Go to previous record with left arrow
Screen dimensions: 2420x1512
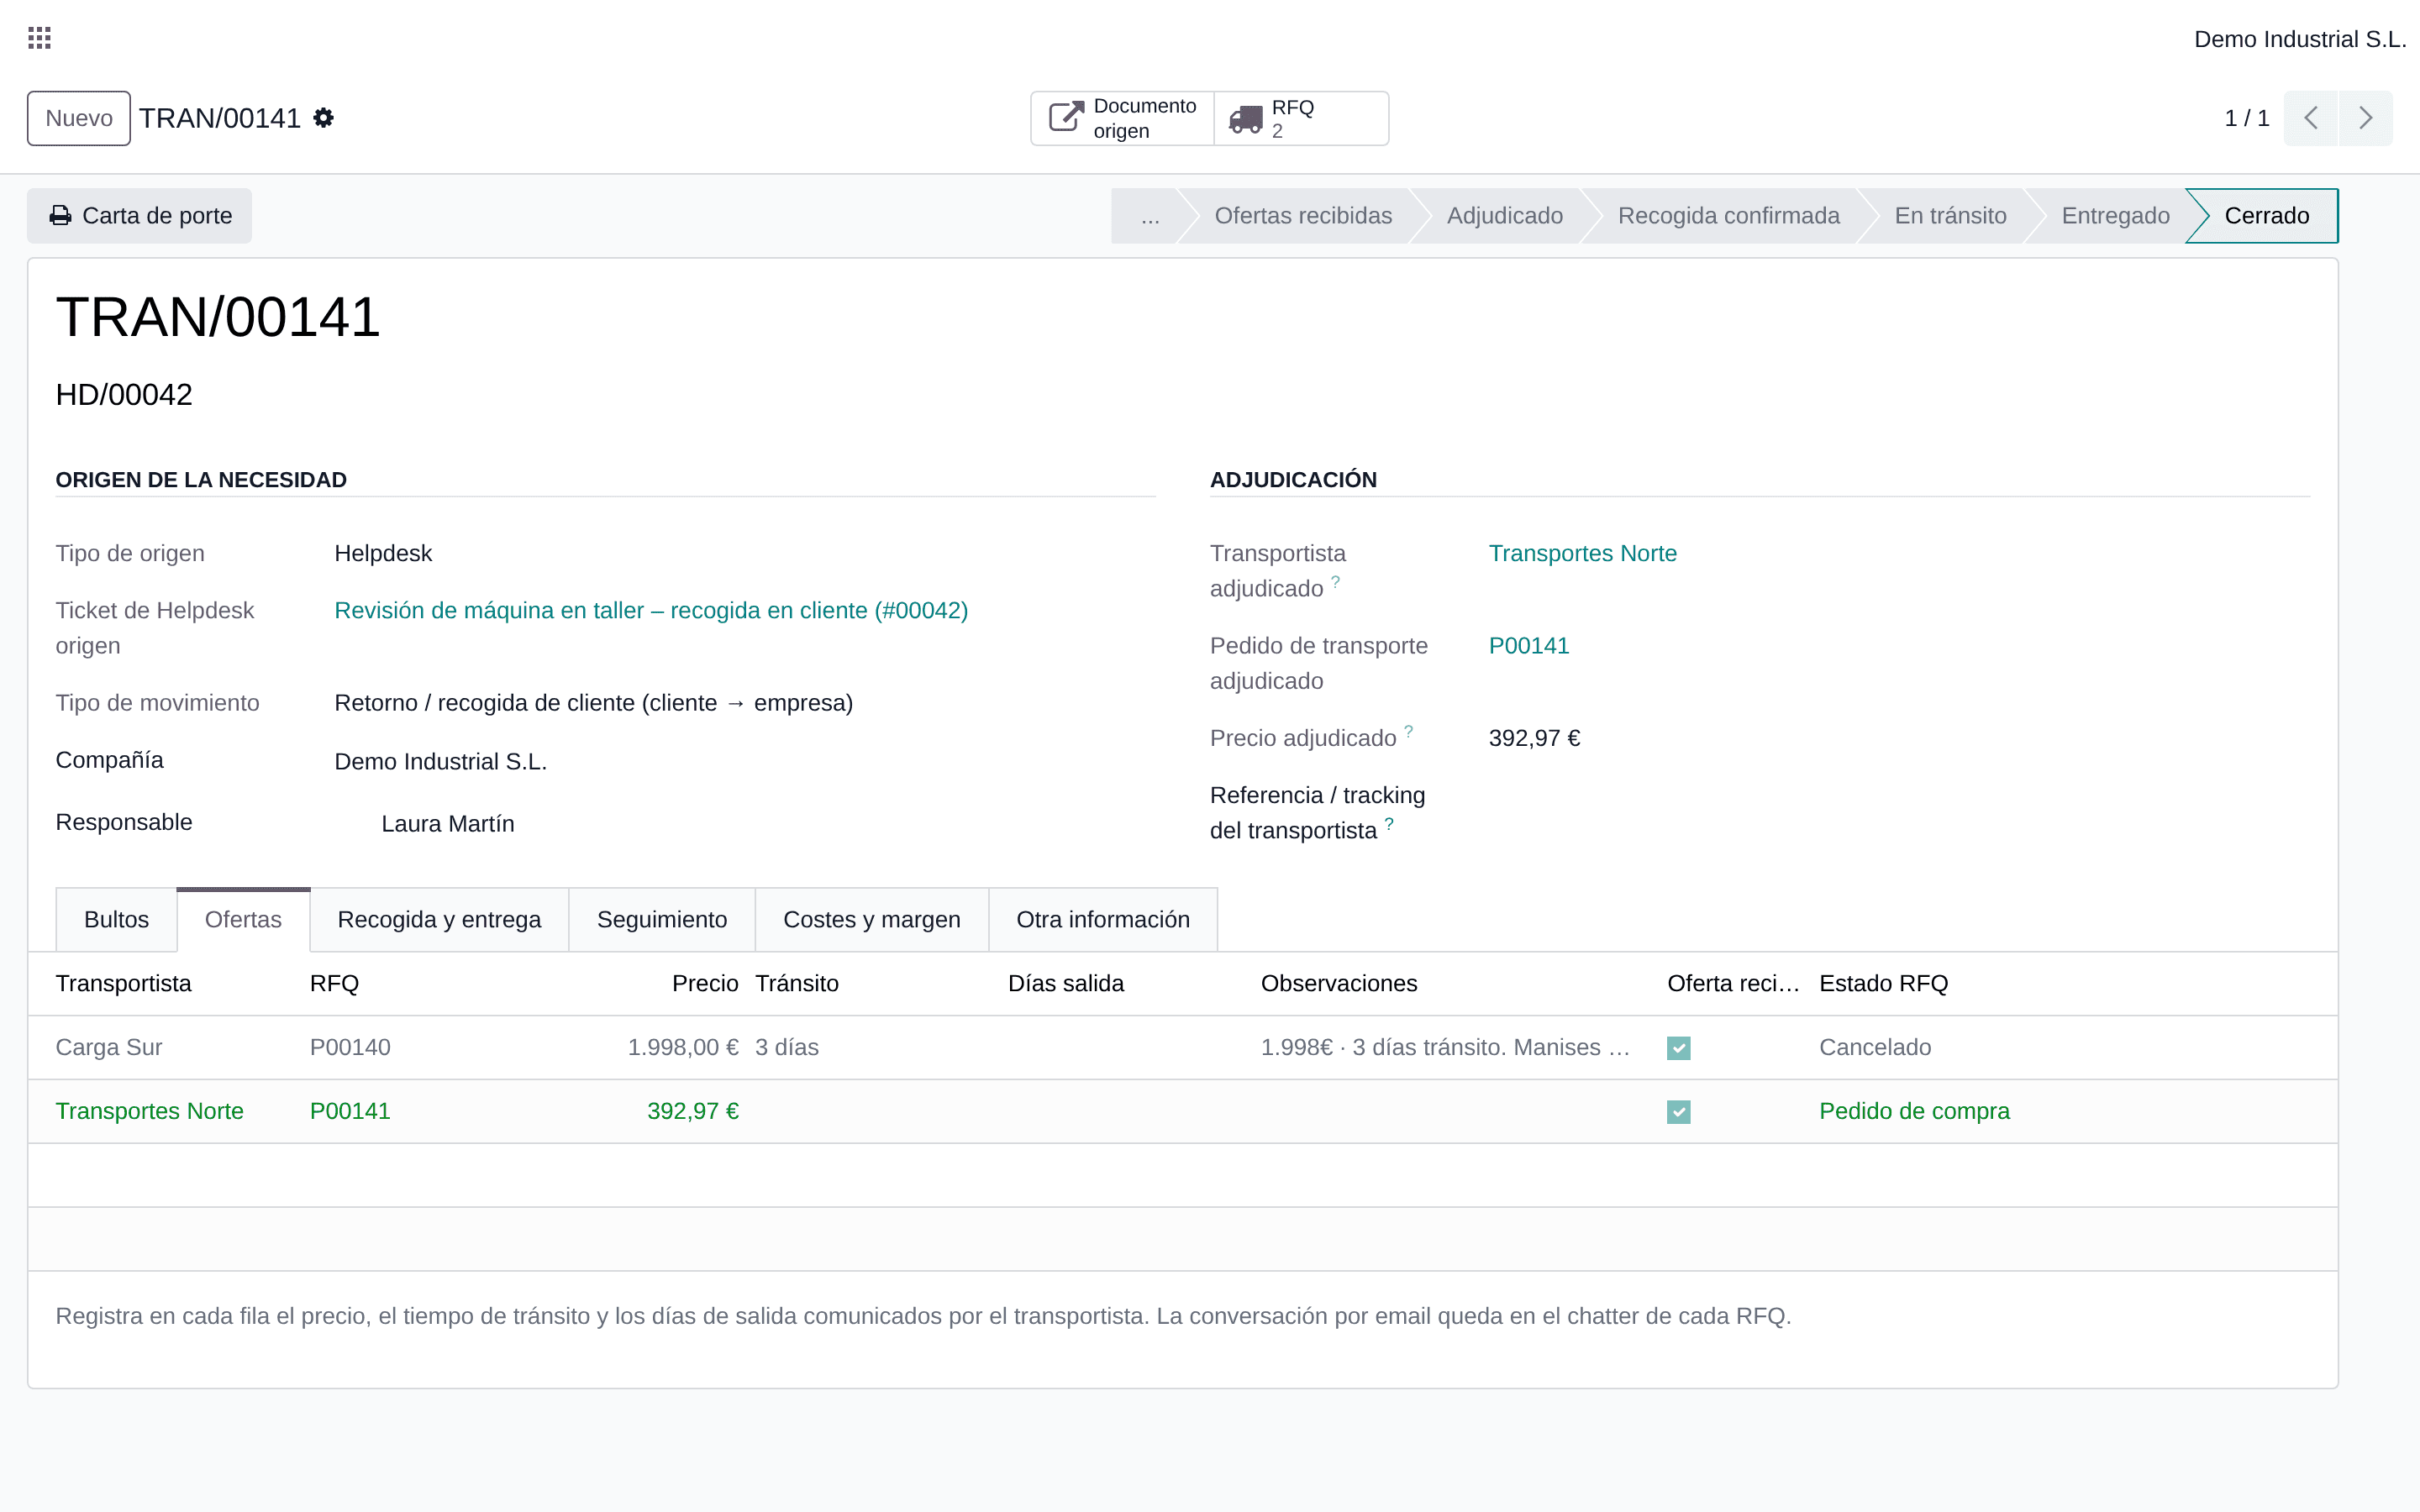coord(2311,118)
